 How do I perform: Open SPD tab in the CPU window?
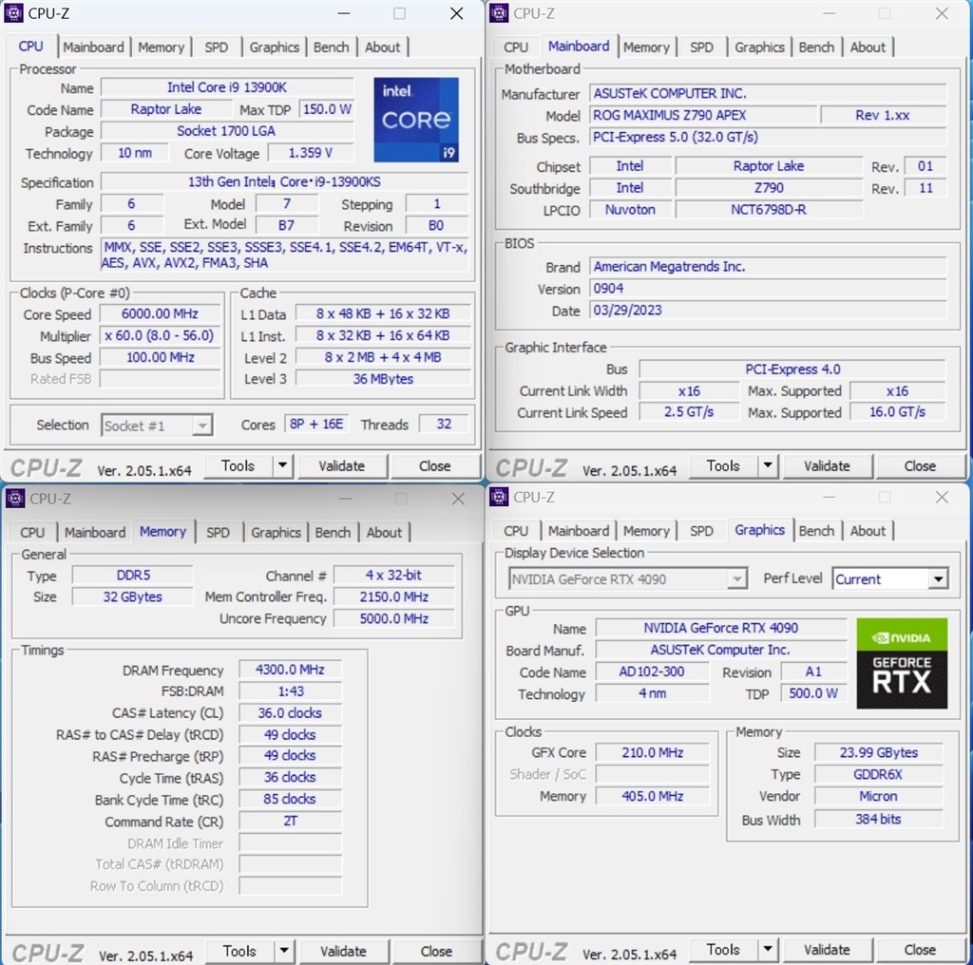click(216, 47)
